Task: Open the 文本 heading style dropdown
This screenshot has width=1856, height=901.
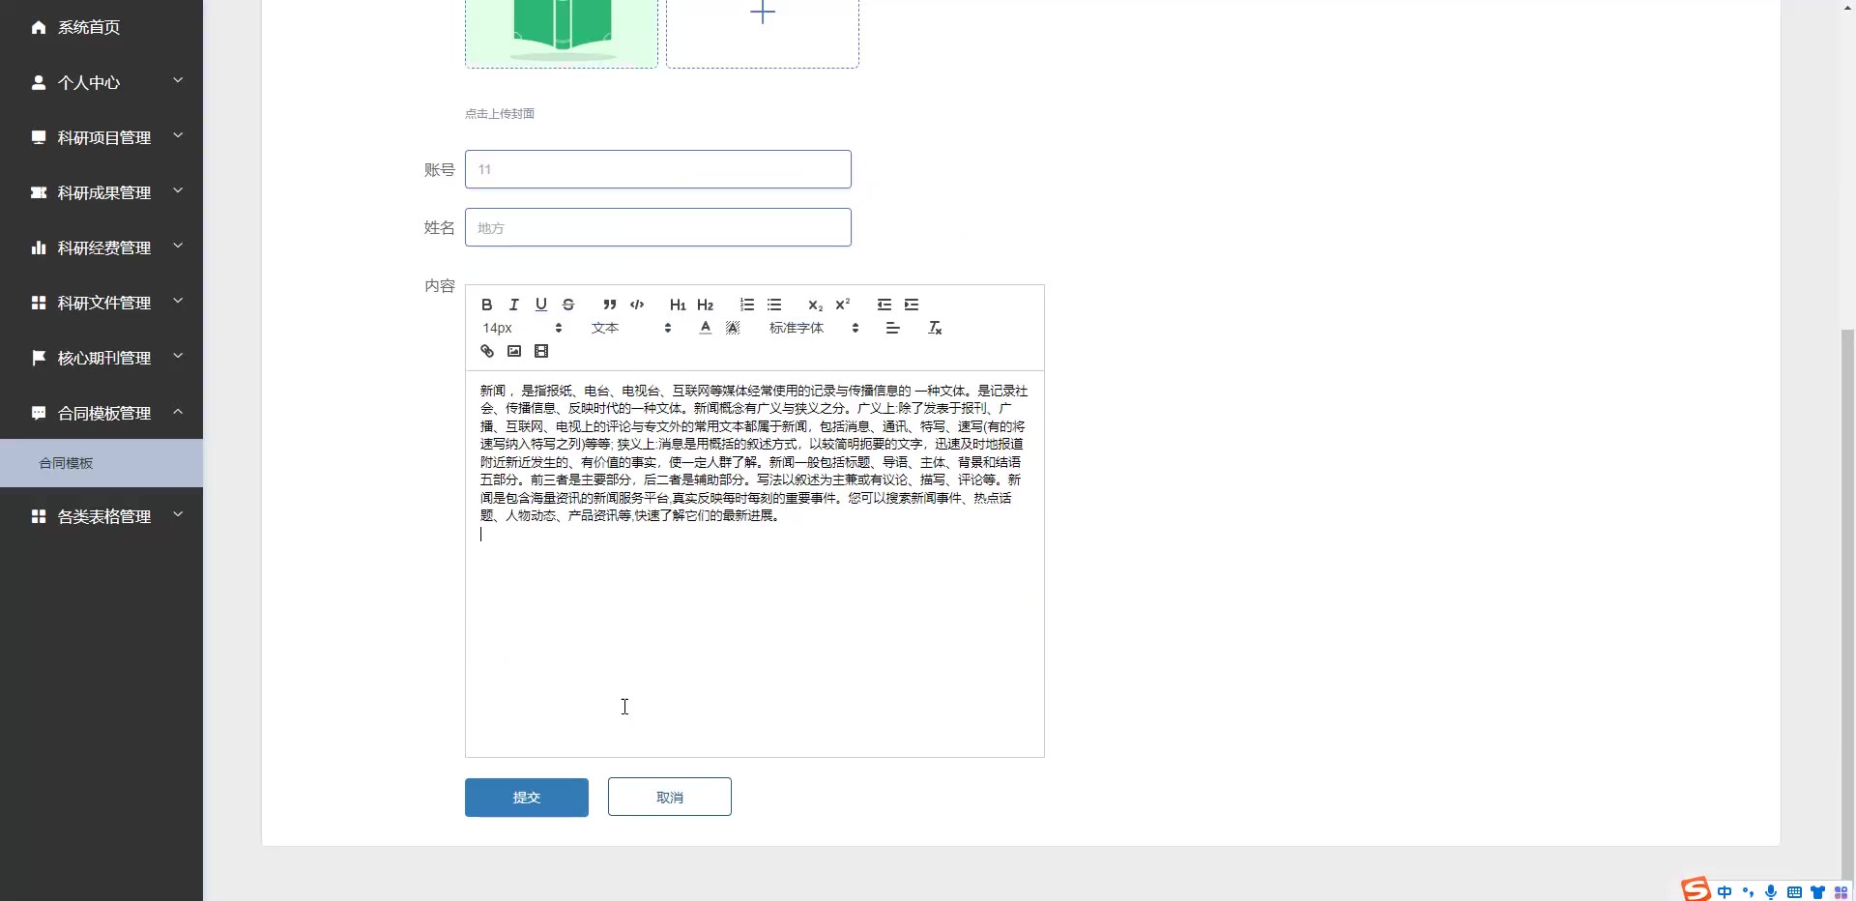Action: (x=631, y=328)
